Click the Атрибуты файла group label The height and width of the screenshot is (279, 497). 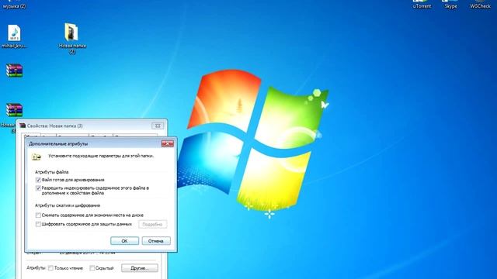(52, 172)
